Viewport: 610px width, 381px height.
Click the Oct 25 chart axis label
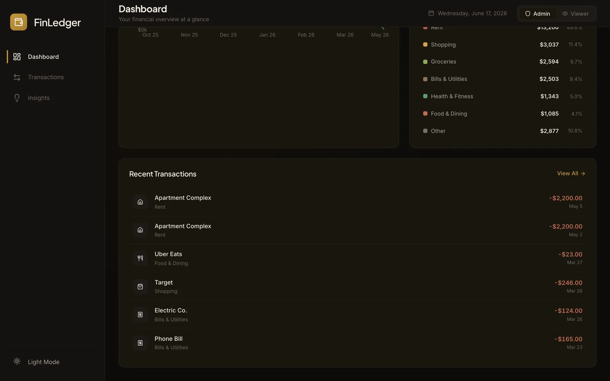[x=150, y=35]
